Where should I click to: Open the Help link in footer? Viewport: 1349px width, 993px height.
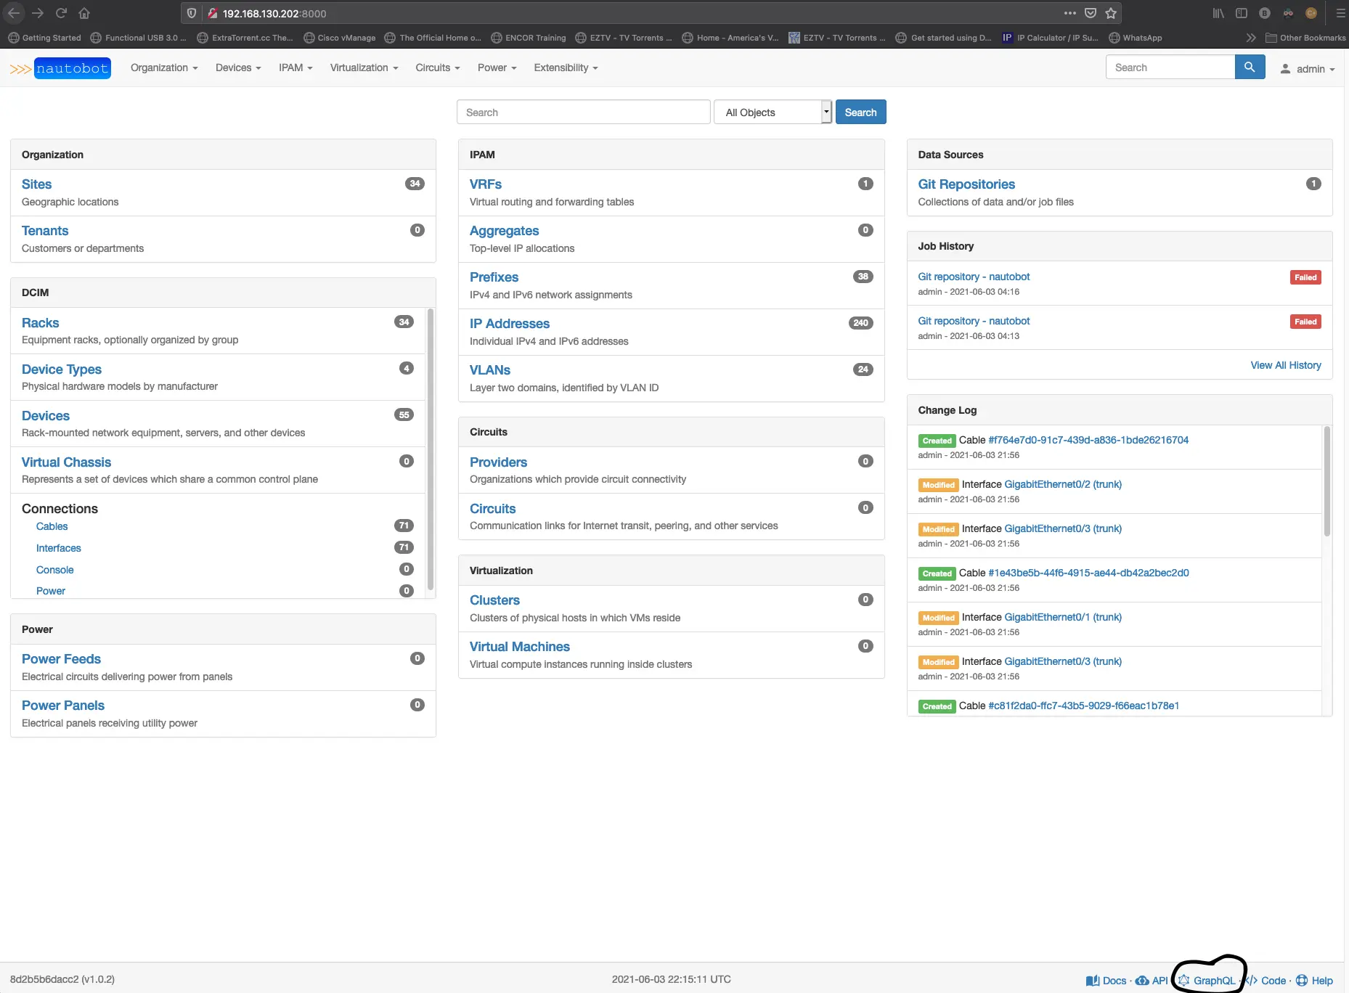pyautogui.click(x=1315, y=981)
